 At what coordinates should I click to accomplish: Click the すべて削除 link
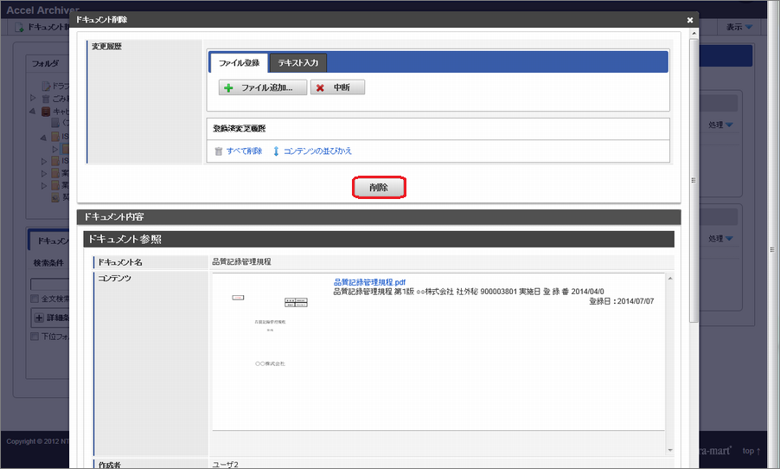pos(244,151)
